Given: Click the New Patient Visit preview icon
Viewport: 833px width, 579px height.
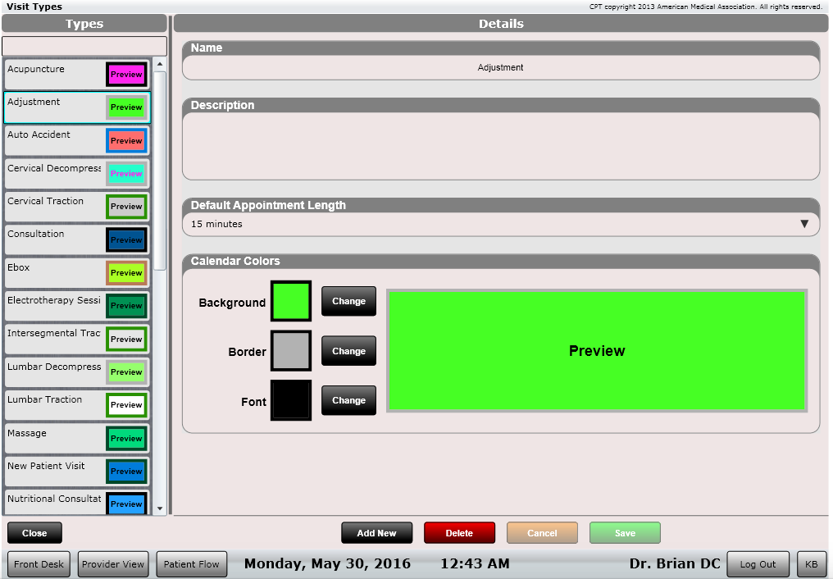Looking at the screenshot, I should point(126,472).
